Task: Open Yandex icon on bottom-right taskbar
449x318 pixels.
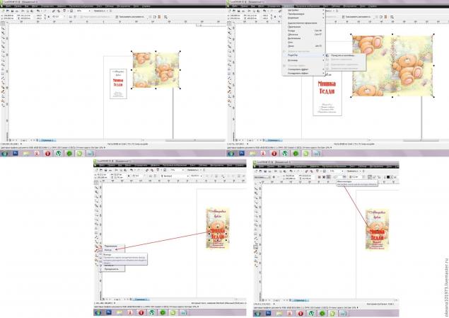Action: coord(290,314)
